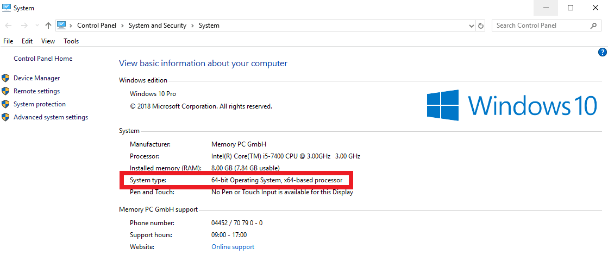Click the No Pen or Touch Input text
The width and height of the screenshot is (608, 261).
pos(283,192)
